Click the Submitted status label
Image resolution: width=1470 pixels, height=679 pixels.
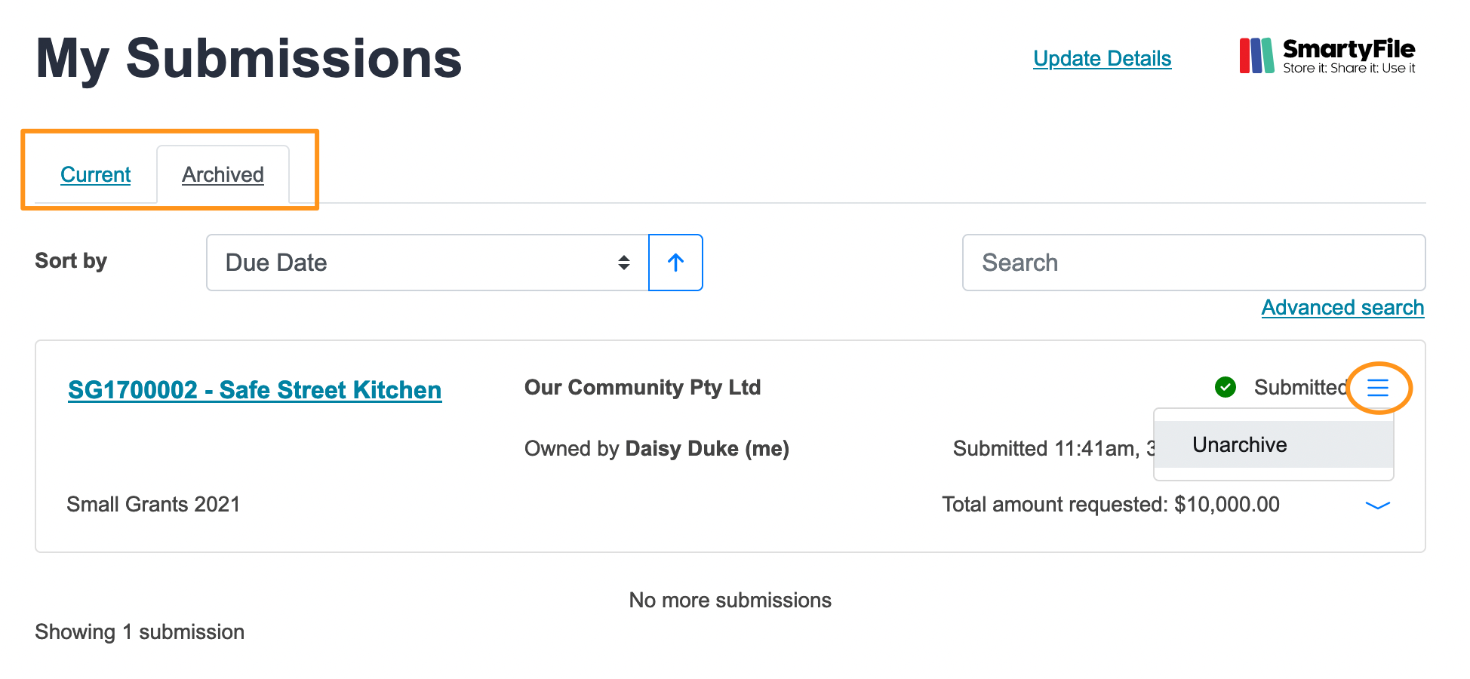(x=1300, y=387)
